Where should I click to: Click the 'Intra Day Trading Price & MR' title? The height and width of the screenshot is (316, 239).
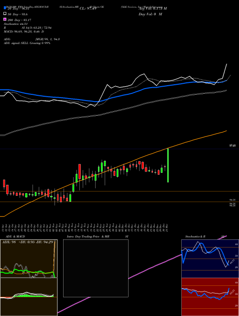pos(88,237)
